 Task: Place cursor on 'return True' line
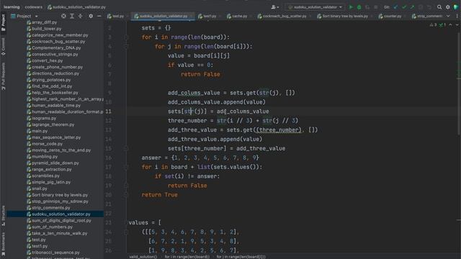click(x=159, y=195)
